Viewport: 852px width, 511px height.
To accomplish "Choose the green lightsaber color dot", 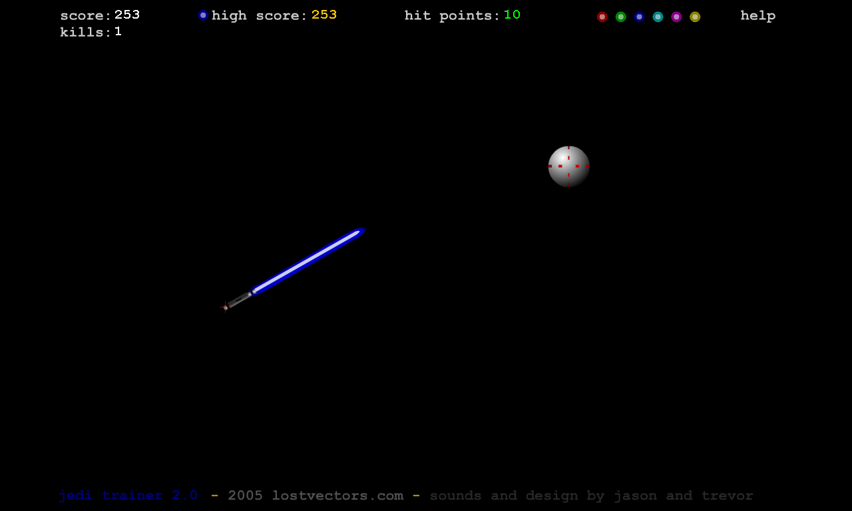I will point(621,17).
